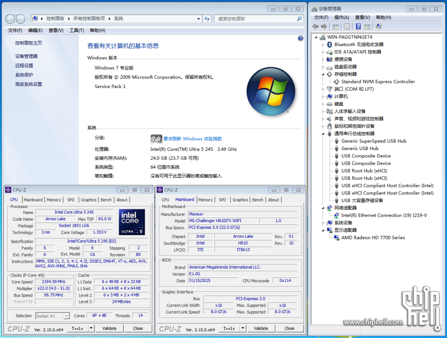Scan for hardware changes icon in Device Manager
Image resolution: width=447 pixels, height=338 pixels.
click(x=379, y=26)
